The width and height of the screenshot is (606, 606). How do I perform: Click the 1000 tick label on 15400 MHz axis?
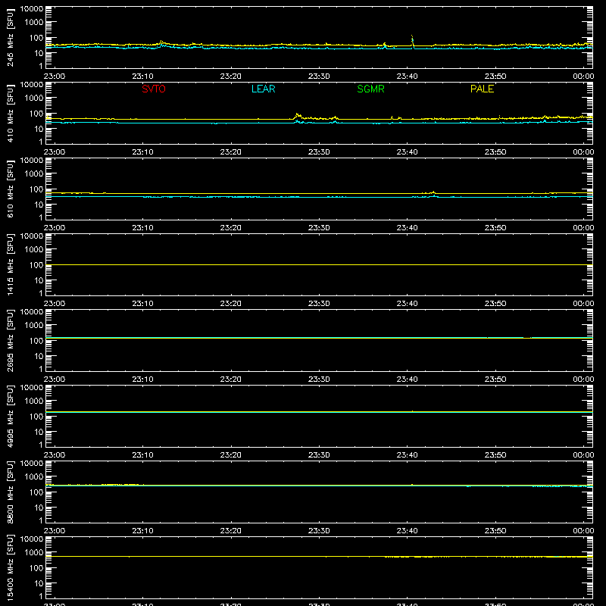34,553
